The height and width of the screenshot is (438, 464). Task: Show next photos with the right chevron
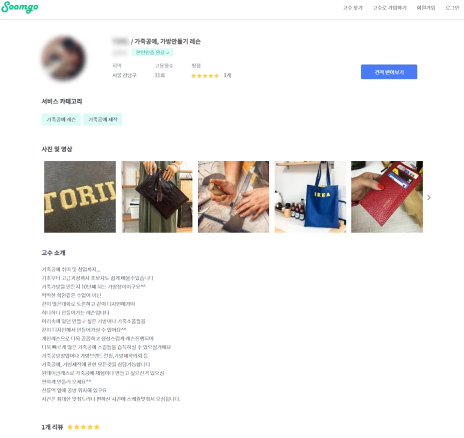point(429,197)
